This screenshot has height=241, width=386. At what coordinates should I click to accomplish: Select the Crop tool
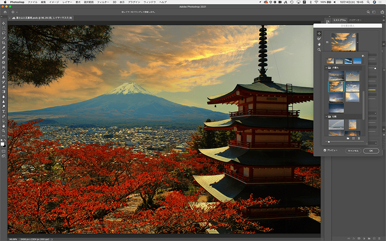click(x=3, y=43)
